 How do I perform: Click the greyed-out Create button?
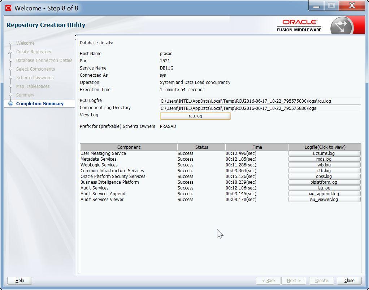coord(321,281)
